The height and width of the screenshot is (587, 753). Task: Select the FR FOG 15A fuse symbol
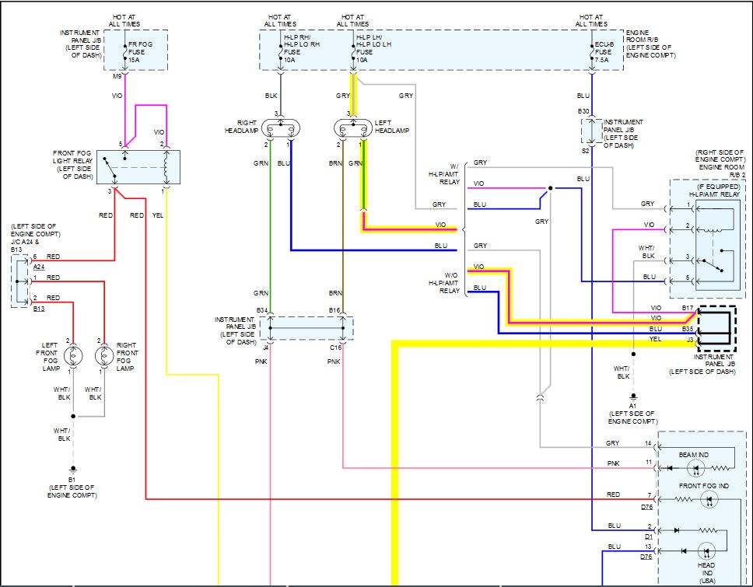(125, 51)
